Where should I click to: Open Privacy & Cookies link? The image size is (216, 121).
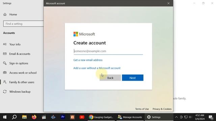coord(162,109)
